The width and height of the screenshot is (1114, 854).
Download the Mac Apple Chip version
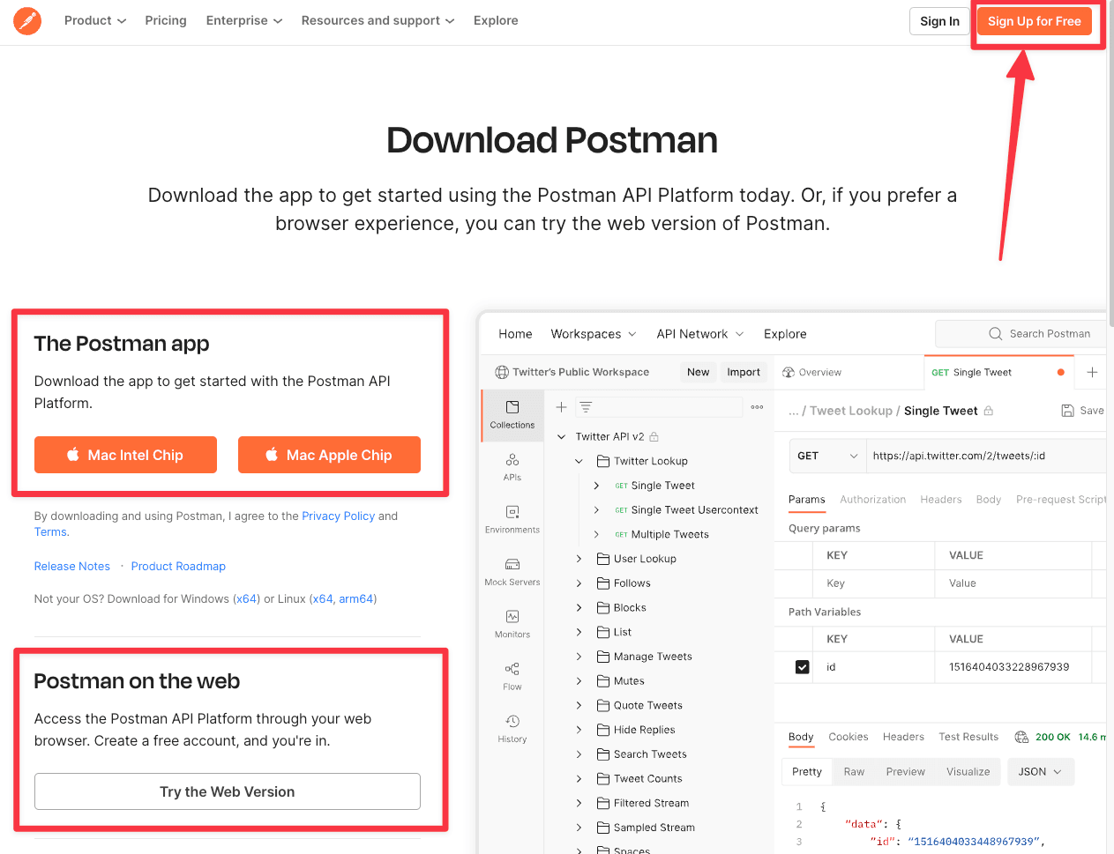[329, 455]
